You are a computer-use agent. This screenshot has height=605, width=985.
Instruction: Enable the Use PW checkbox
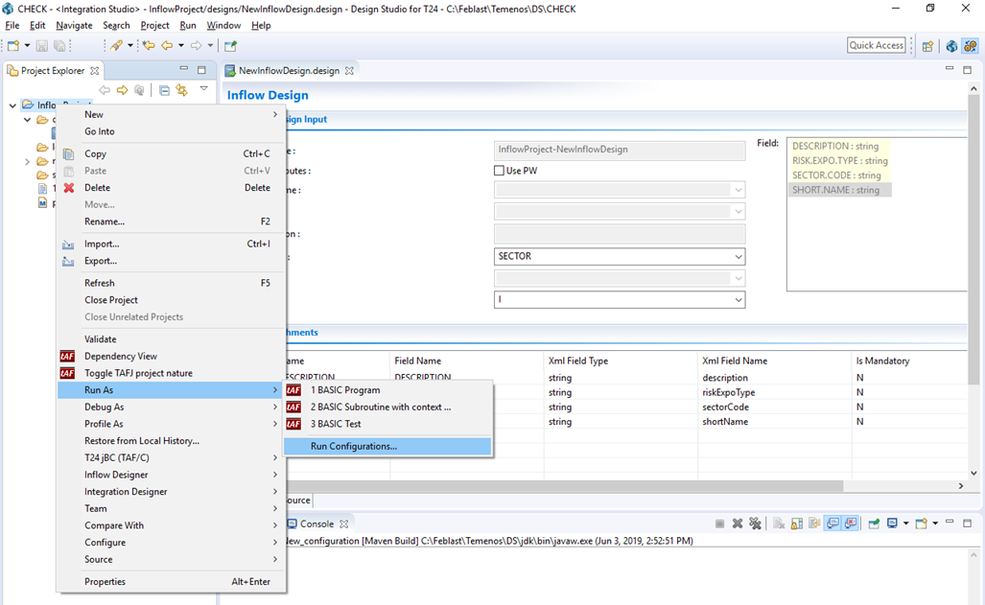pos(499,171)
